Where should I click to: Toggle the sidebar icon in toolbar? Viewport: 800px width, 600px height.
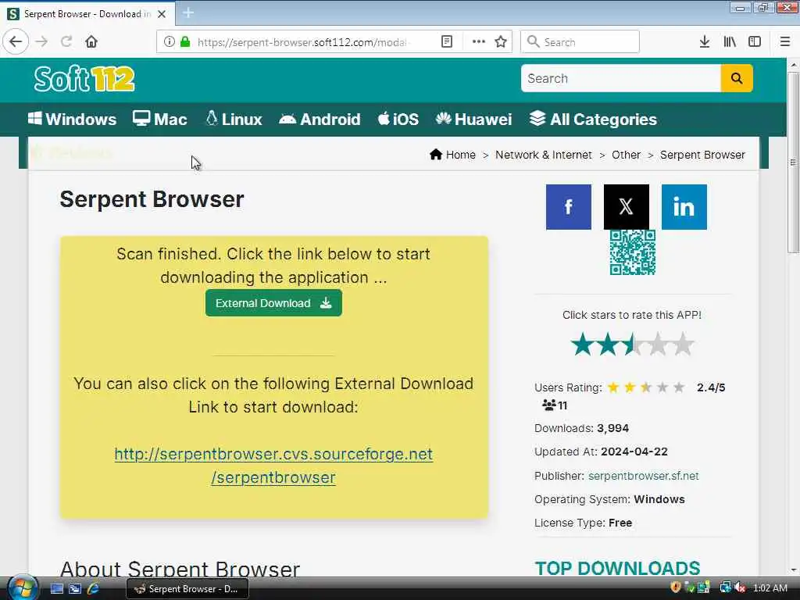(755, 42)
